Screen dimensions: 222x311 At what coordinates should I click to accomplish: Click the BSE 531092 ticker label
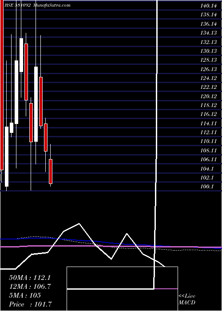coord(18,5)
